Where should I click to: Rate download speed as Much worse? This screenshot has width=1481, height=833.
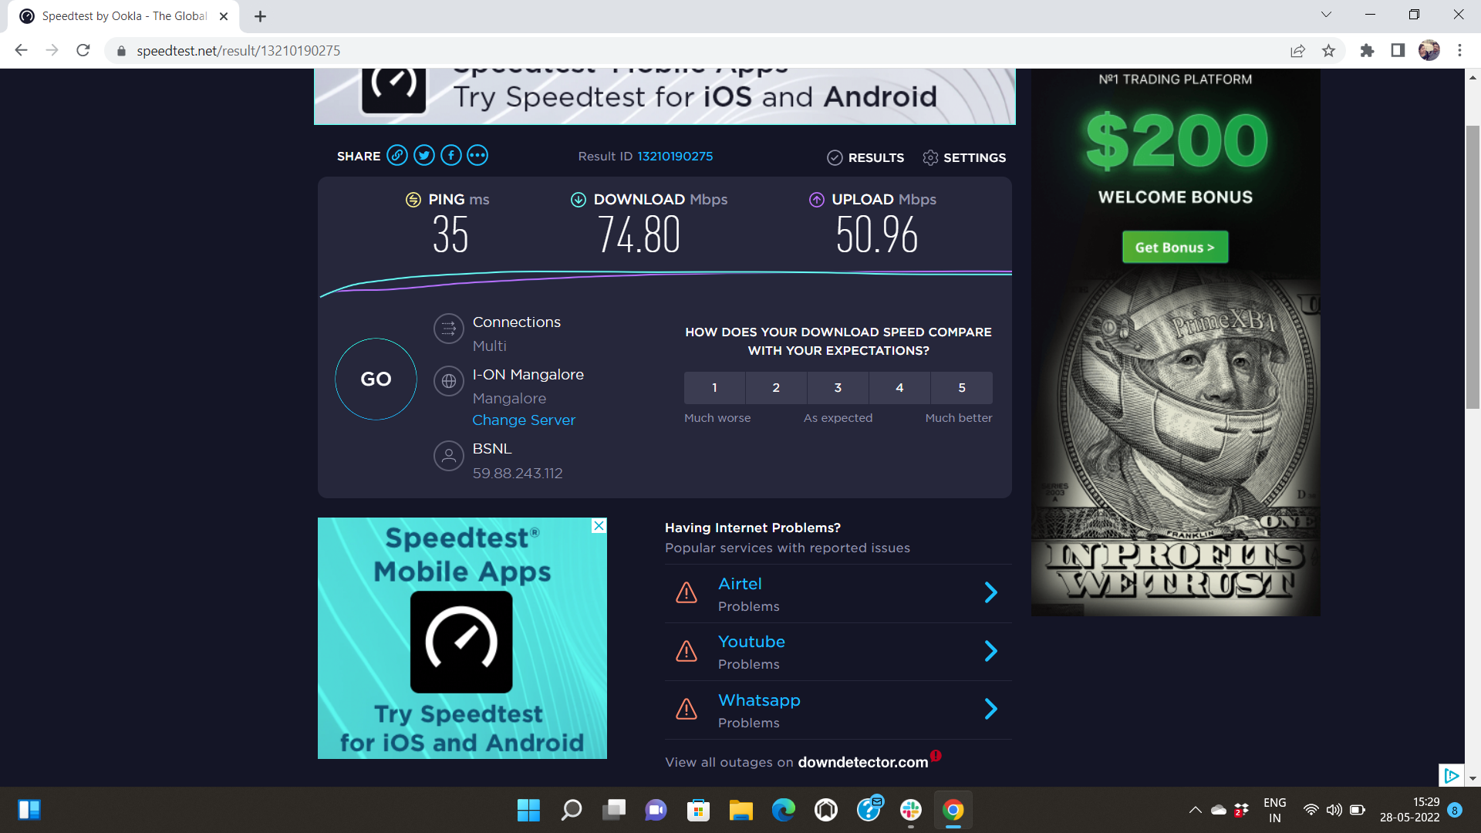coord(714,388)
